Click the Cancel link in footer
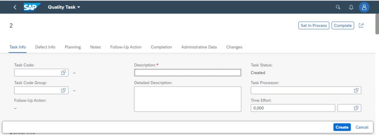The height and width of the screenshot is (135, 379). coord(362,127)
